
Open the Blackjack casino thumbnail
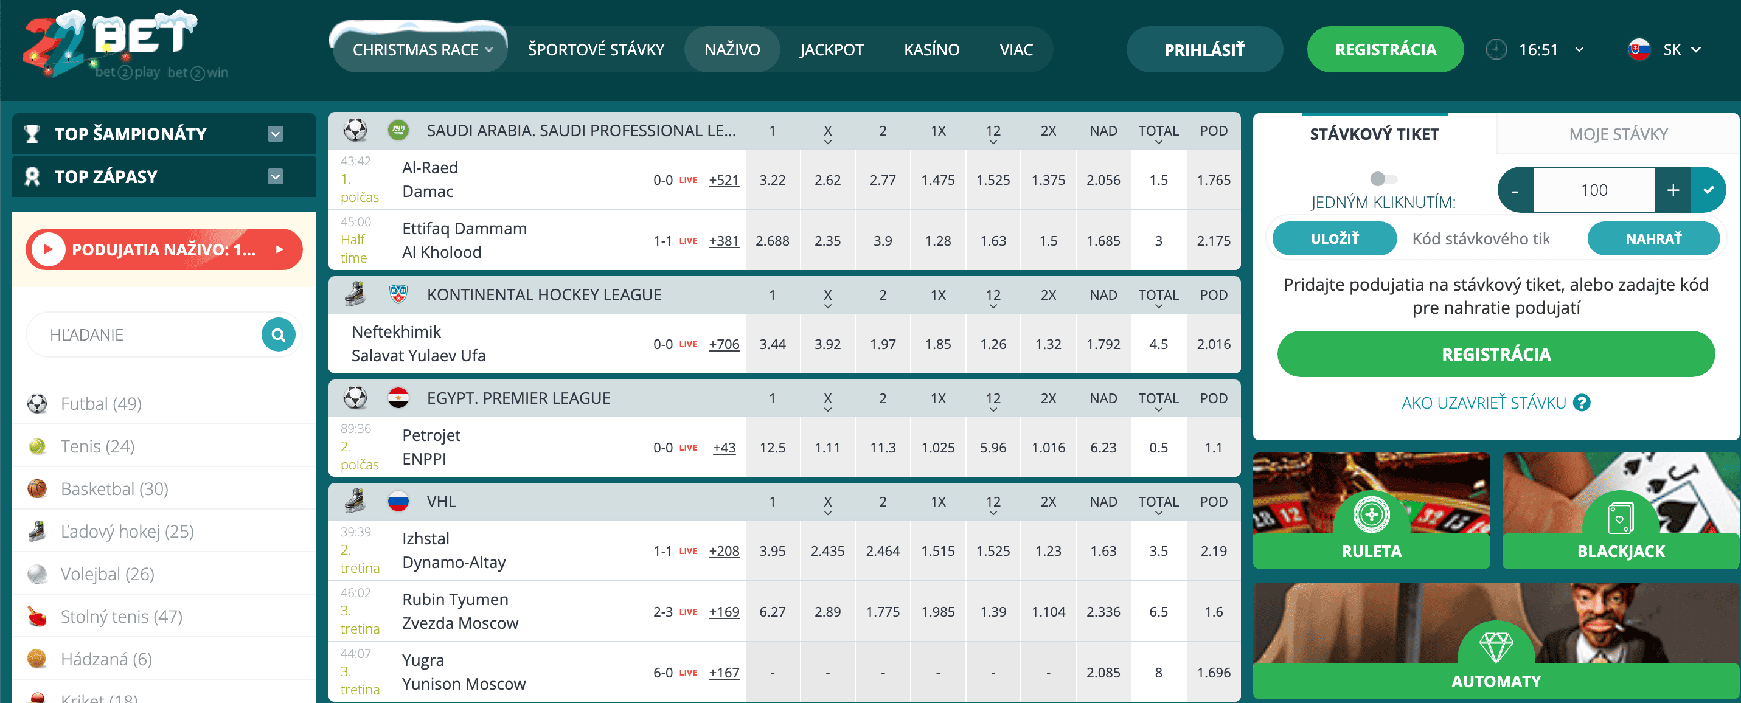1620,511
